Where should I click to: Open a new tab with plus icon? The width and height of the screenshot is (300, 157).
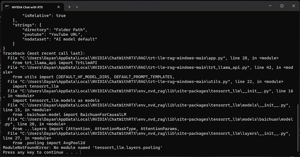[69, 7]
